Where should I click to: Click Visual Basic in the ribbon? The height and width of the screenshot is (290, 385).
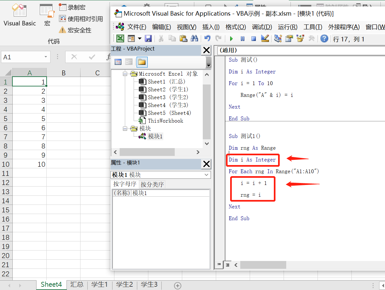coord(19,15)
